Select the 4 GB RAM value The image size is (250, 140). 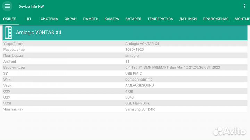pyautogui.click(x=129, y=91)
